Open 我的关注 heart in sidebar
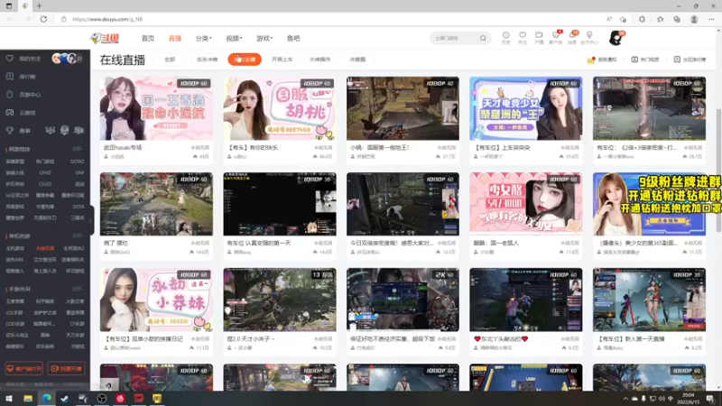 click(x=10, y=59)
